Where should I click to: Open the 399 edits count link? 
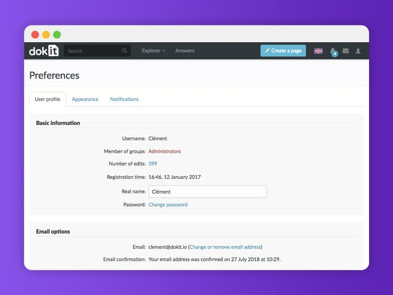tap(153, 164)
